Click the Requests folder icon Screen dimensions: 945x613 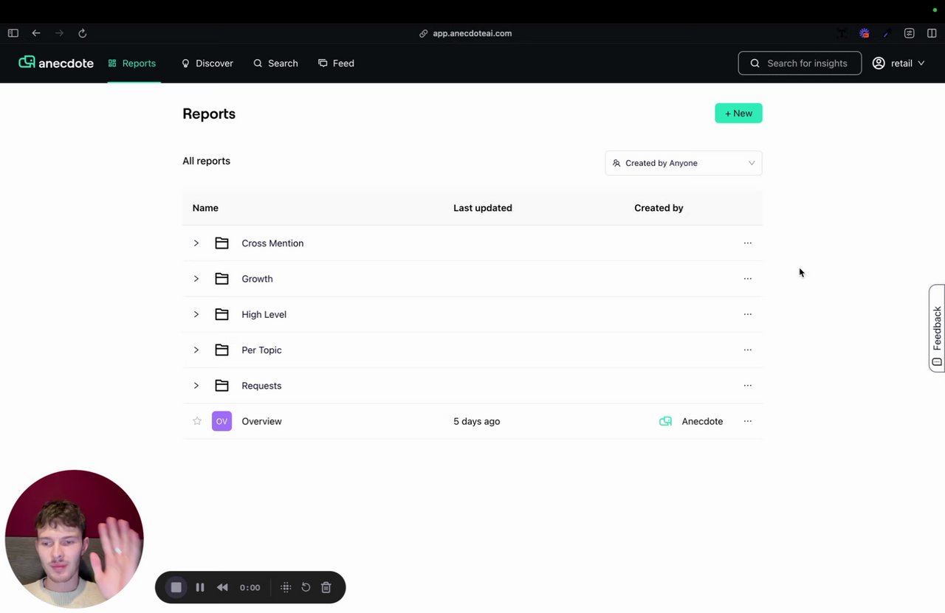[221, 385]
